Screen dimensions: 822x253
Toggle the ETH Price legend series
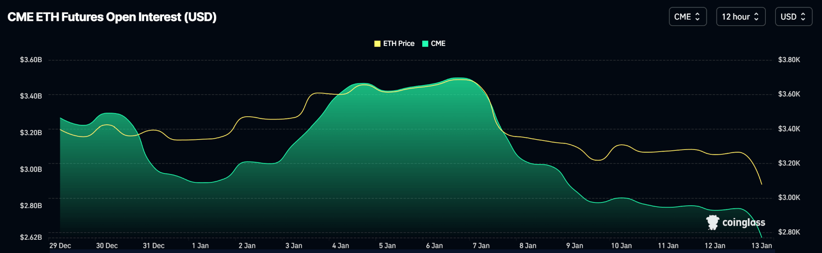click(398, 44)
